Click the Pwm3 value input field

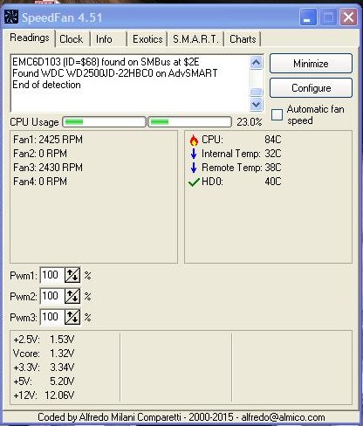[x=52, y=317]
